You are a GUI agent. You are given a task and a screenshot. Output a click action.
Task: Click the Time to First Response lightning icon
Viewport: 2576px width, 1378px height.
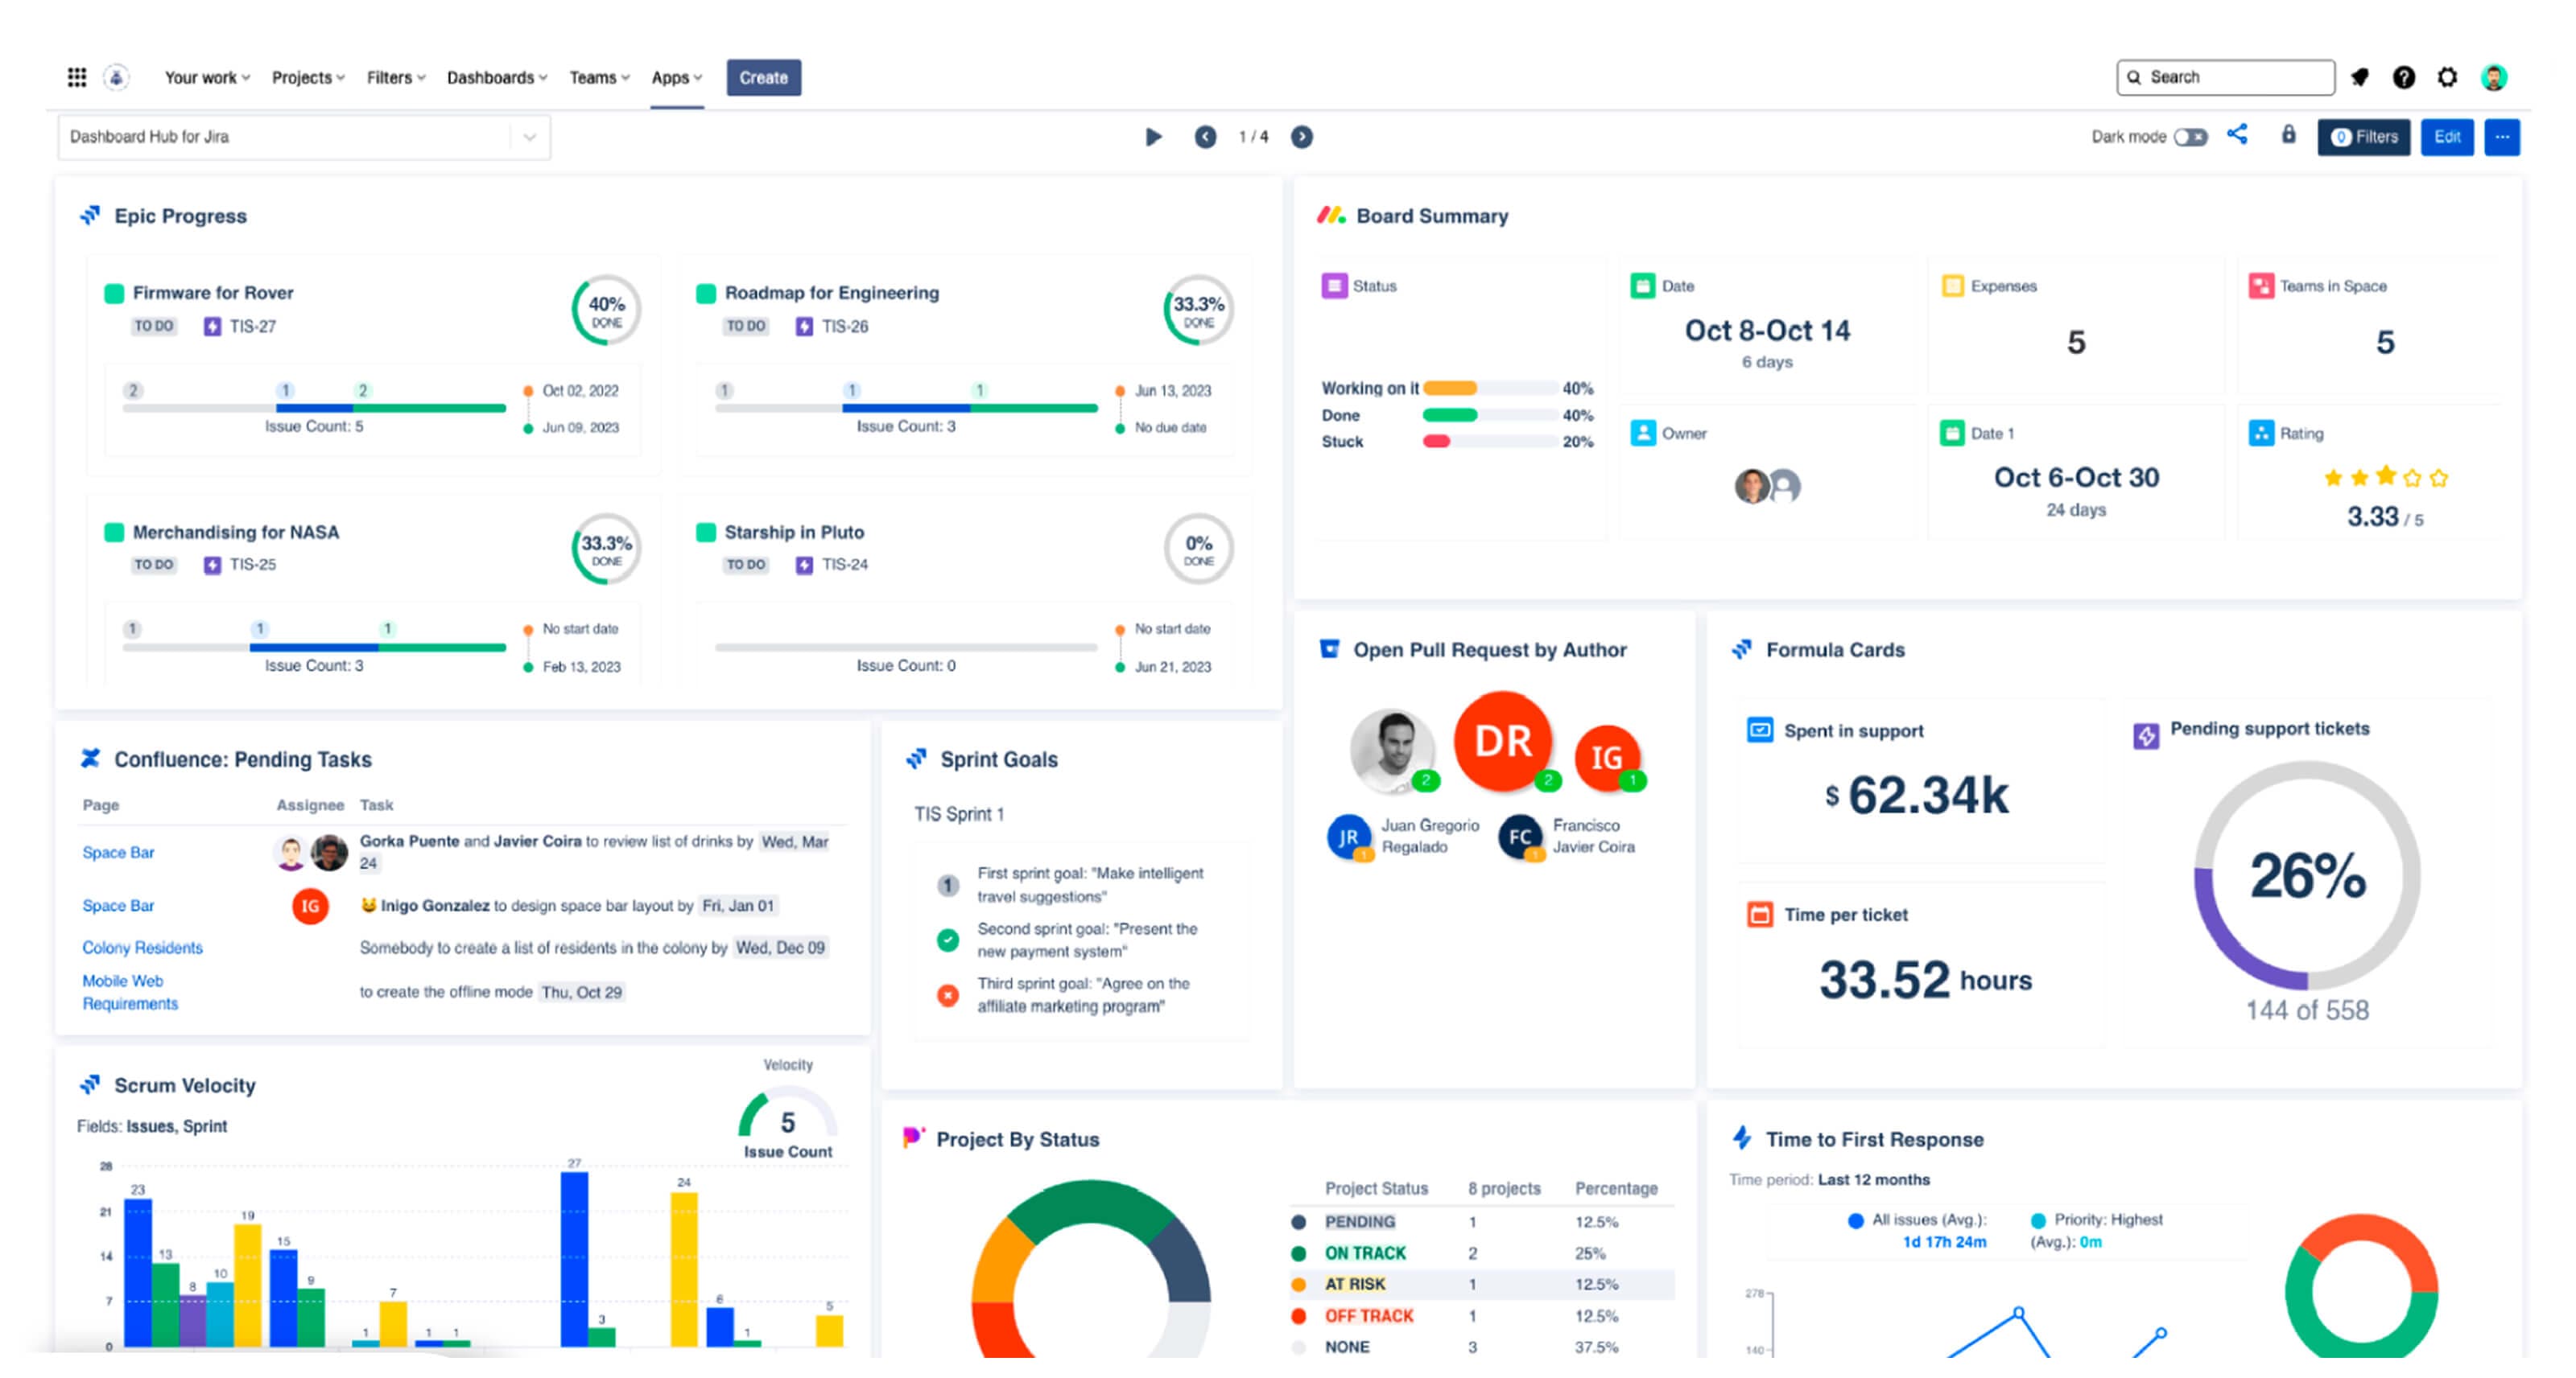pos(1742,1138)
